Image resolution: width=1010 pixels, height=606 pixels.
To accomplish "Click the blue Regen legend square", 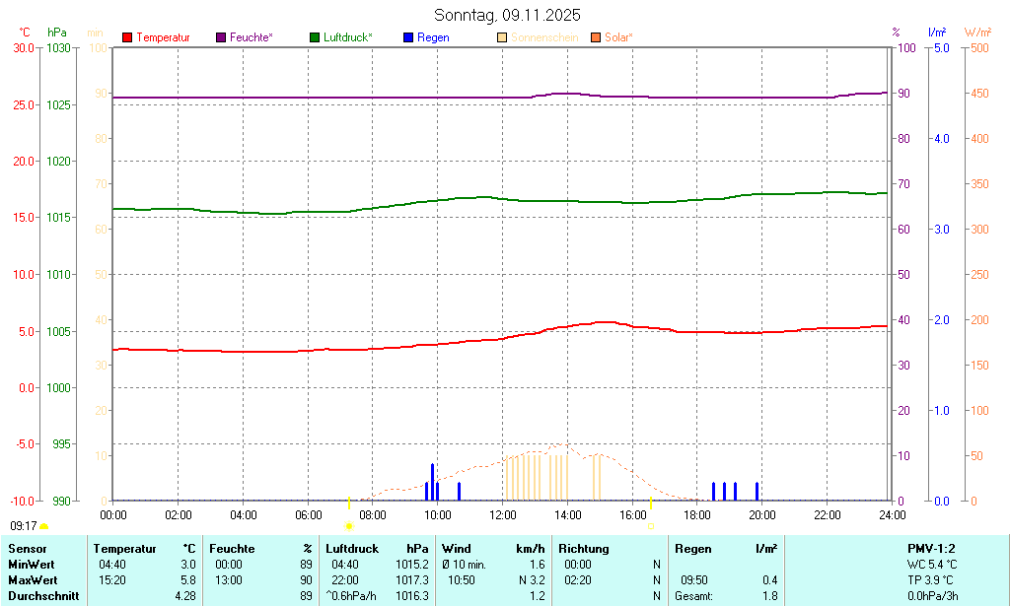I will click(408, 37).
